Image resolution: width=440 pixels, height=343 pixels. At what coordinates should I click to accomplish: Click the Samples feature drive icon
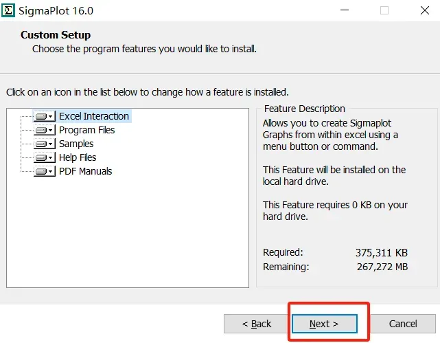tap(41, 144)
